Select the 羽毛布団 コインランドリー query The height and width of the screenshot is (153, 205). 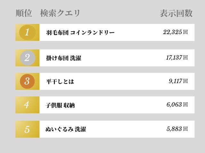point(80,33)
